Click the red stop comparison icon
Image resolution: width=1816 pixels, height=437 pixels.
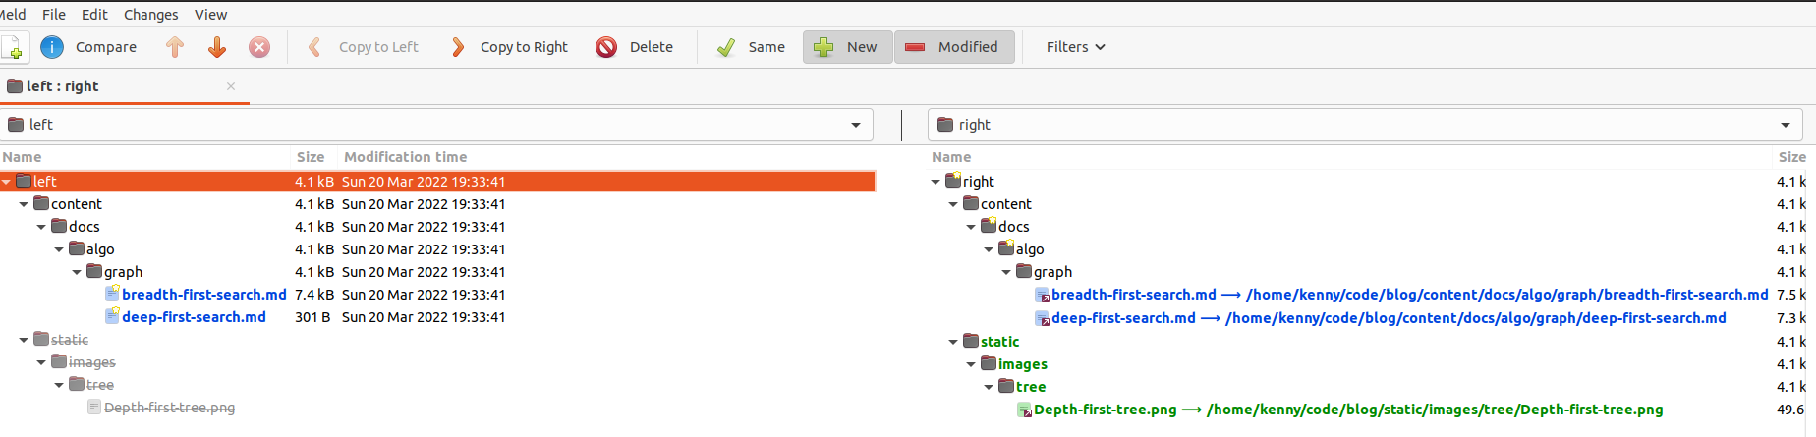[259, 47]
